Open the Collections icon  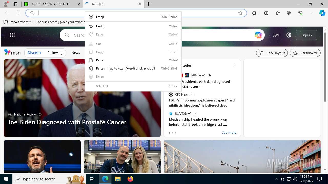[289, 13]
